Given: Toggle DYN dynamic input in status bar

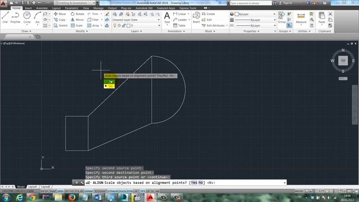Looking at the screenshot, I should pyautogui.click(x=130, y=191).
